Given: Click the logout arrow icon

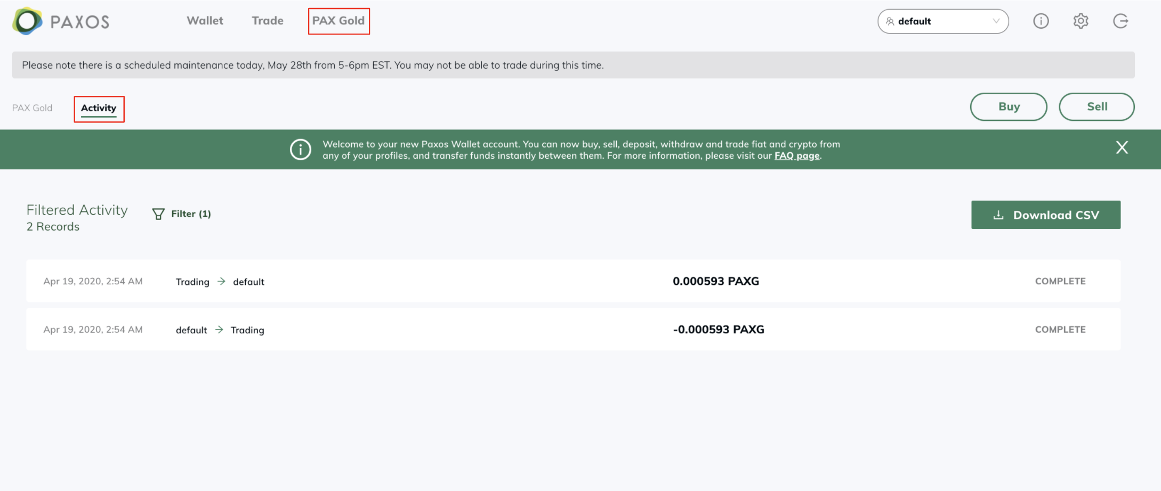Looking at the screenshot, I should pos(1120,21).
